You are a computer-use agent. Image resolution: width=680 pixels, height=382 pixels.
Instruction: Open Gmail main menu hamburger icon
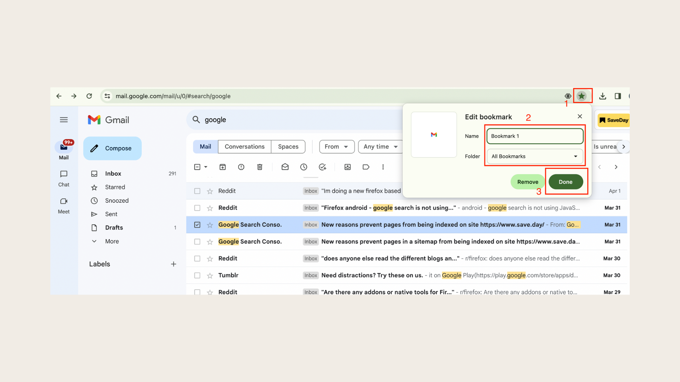64,120
